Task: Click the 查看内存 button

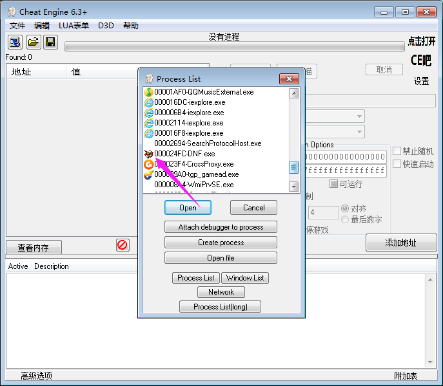Action: tap(34, 248)
